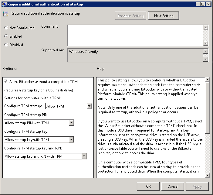This screenshot has width=213, height=195.
Task: Maximize the dialog window
Action: (203, 4)
